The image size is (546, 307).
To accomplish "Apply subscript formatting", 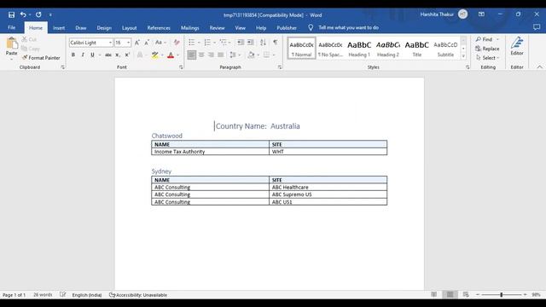I will [118, 55].
